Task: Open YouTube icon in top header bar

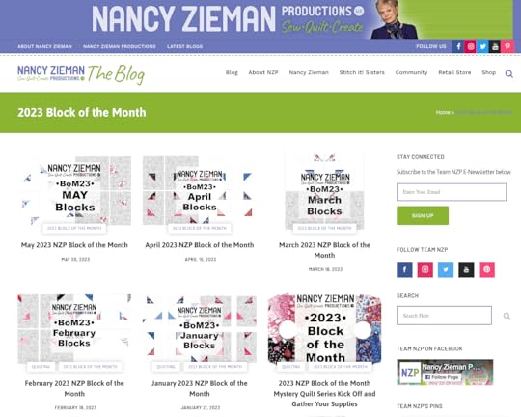Action: coord(495,46)
